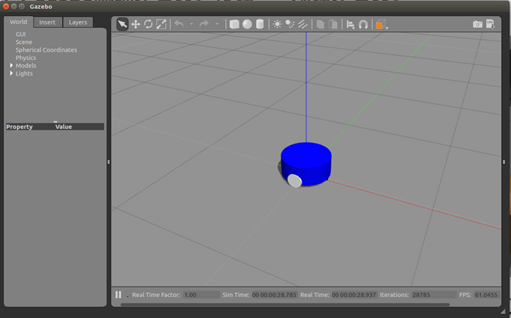Choose the translate mode tool
Image resolution: width=511 pixels, height=318 pixels.
135,24
